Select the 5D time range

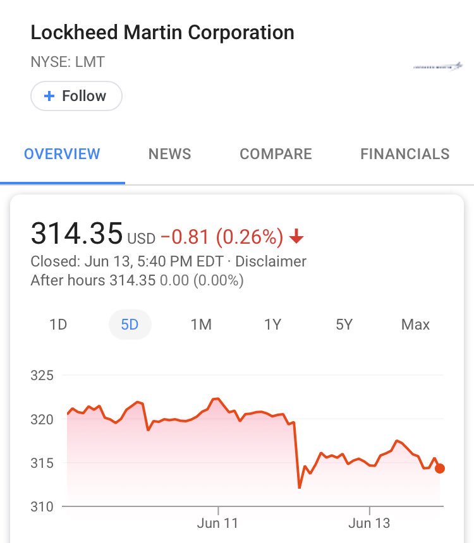point(130,325)
